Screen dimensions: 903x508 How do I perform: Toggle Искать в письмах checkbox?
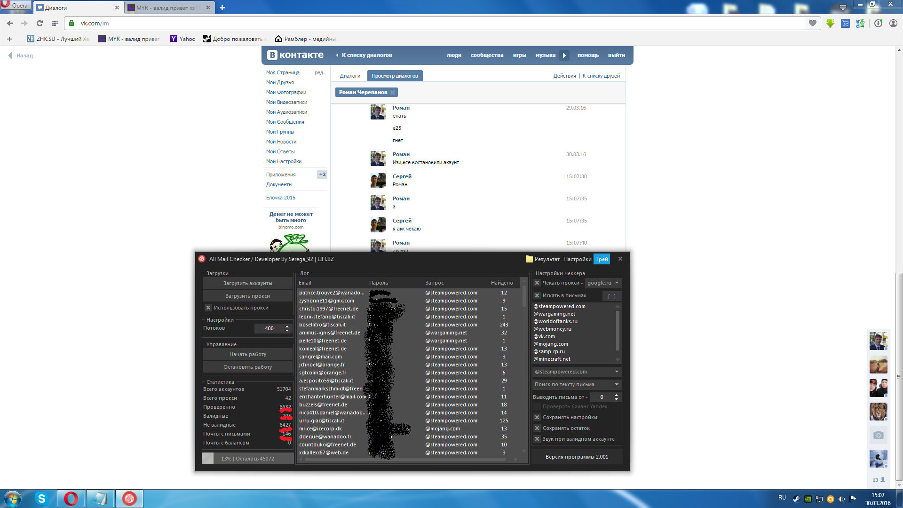537,295
